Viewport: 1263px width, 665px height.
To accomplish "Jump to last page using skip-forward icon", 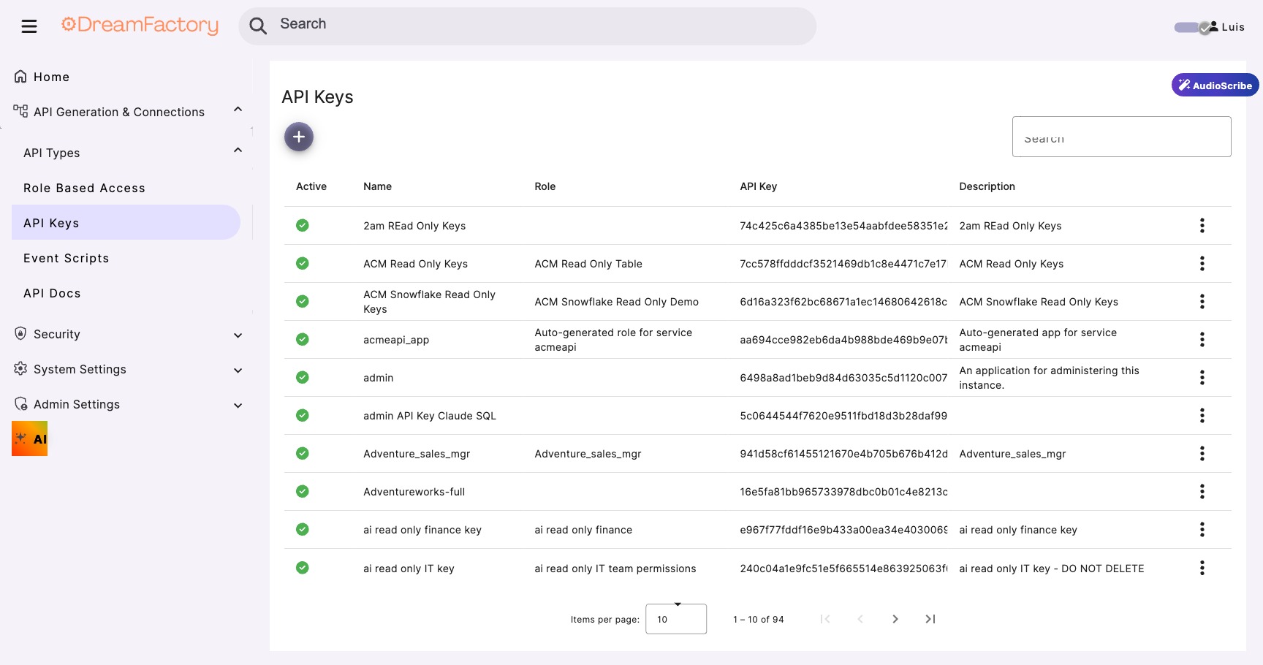I will (x=930, y=619).
